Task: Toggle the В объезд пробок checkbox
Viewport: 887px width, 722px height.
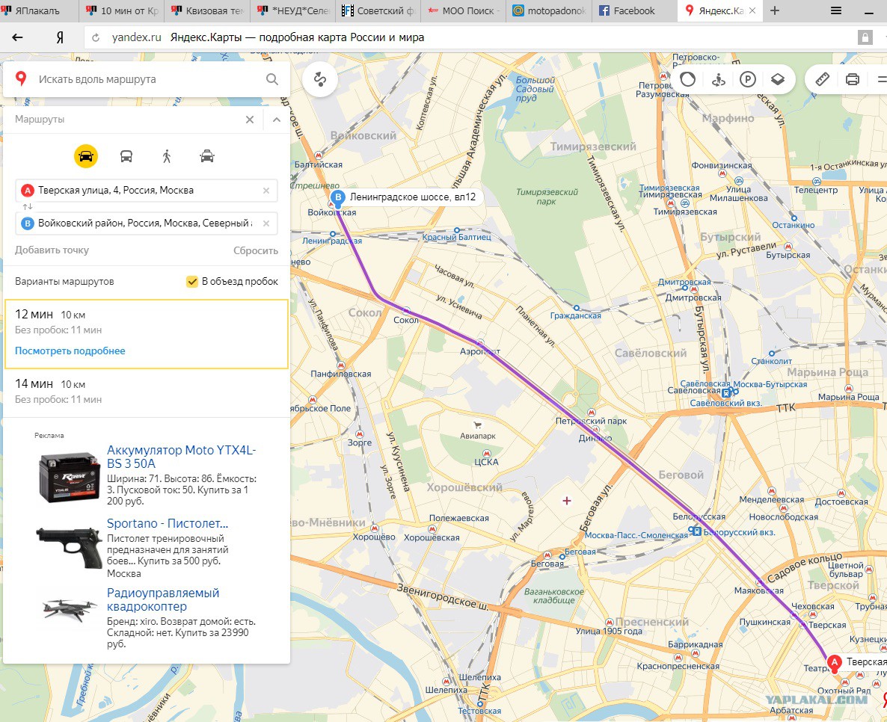Action: 192,282
